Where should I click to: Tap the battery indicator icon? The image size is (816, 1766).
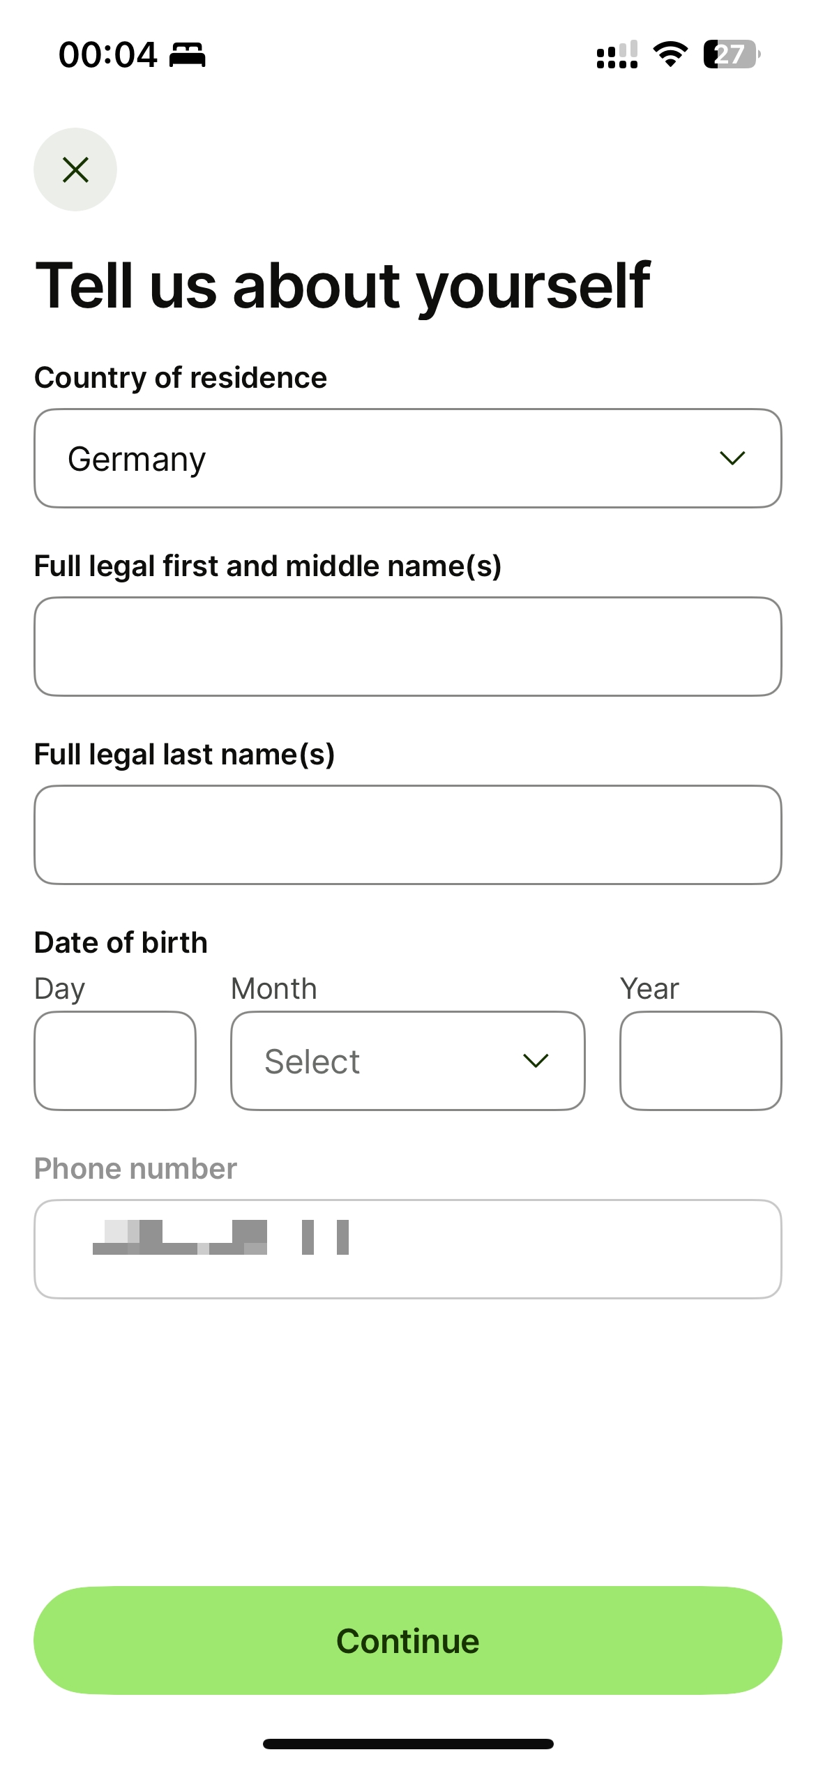[732, 54]
